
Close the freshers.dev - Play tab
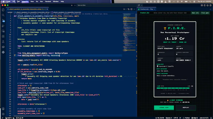tap(154, 9)
